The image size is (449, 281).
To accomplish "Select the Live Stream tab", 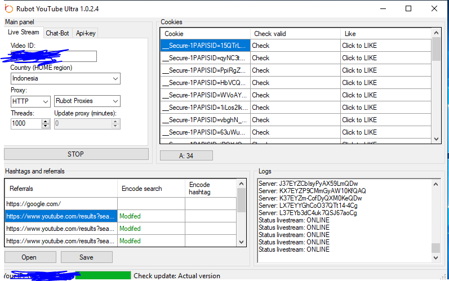I will [x=23, y=33].
